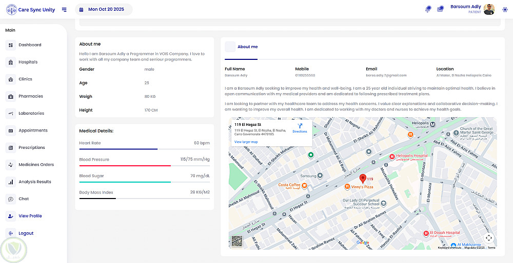Click the Analysis Results chart icon
513x263 pixels.
[x=10, y=182]
